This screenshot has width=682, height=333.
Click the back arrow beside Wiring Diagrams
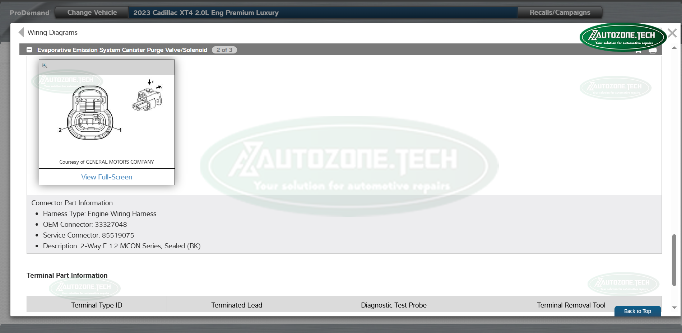[x=21, y=32]
